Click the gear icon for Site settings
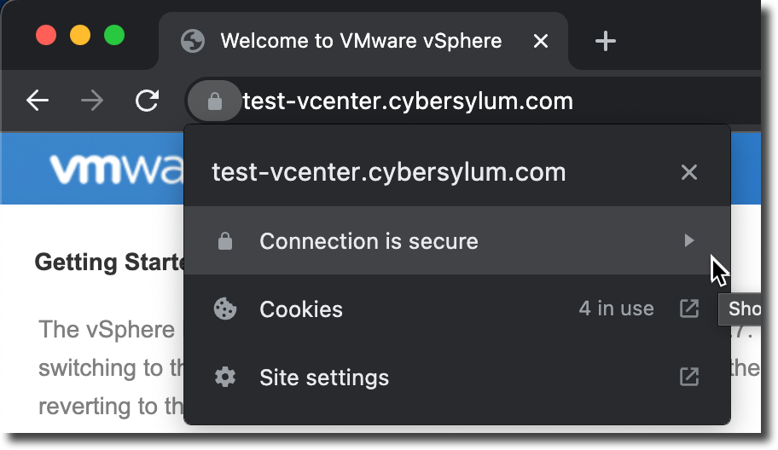 [225, 378]
